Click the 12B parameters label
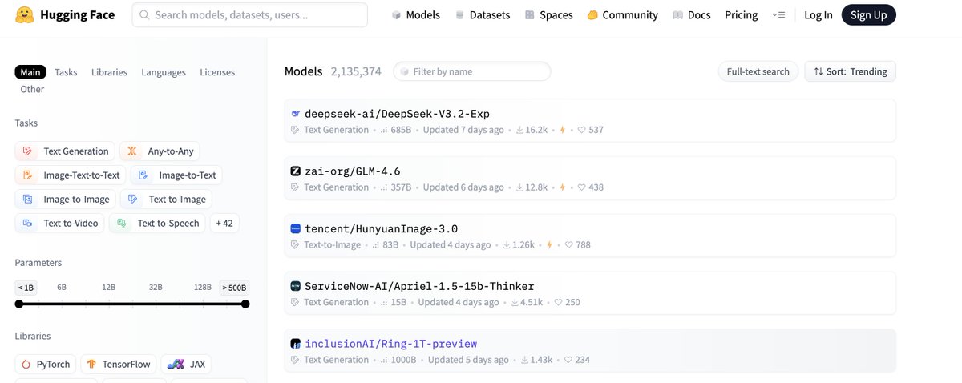The height and width of the screenshot is (383, 962). pos(109,287)
